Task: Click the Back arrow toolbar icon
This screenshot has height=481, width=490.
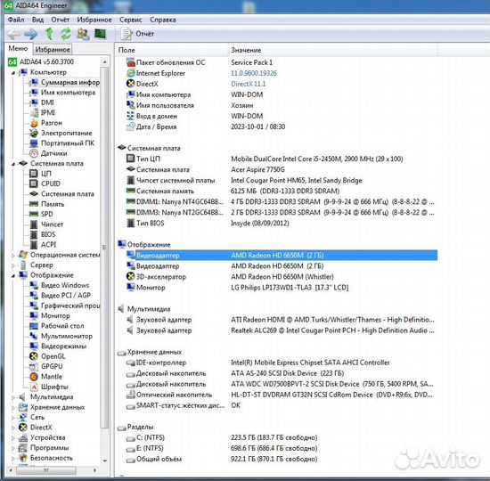Action: click(x=13, y=34)
